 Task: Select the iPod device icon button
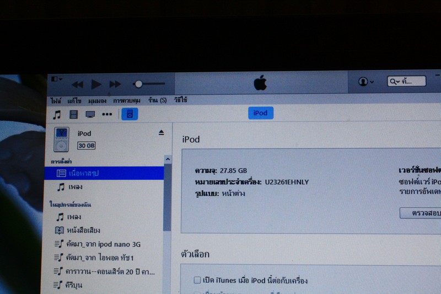pyautogui.click(x=130, y=114)
